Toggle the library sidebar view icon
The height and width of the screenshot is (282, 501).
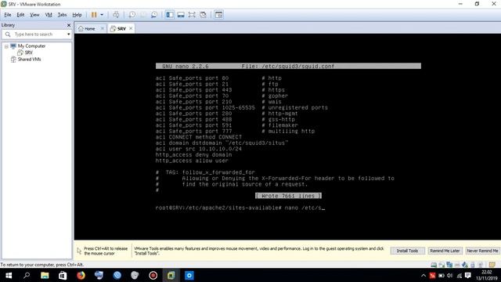(170, 15)
